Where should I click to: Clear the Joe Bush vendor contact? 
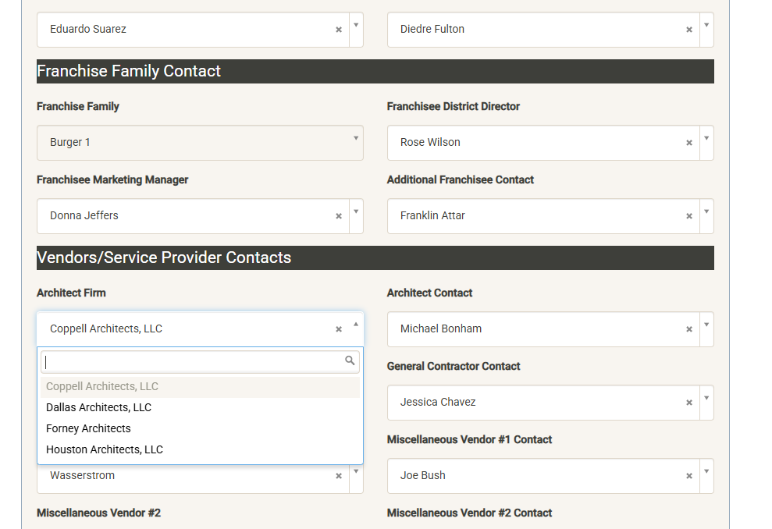[689, 476]
